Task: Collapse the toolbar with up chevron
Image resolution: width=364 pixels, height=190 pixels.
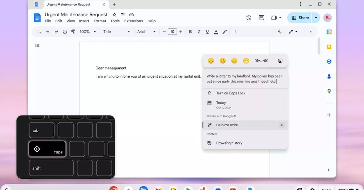Action: 311,32
